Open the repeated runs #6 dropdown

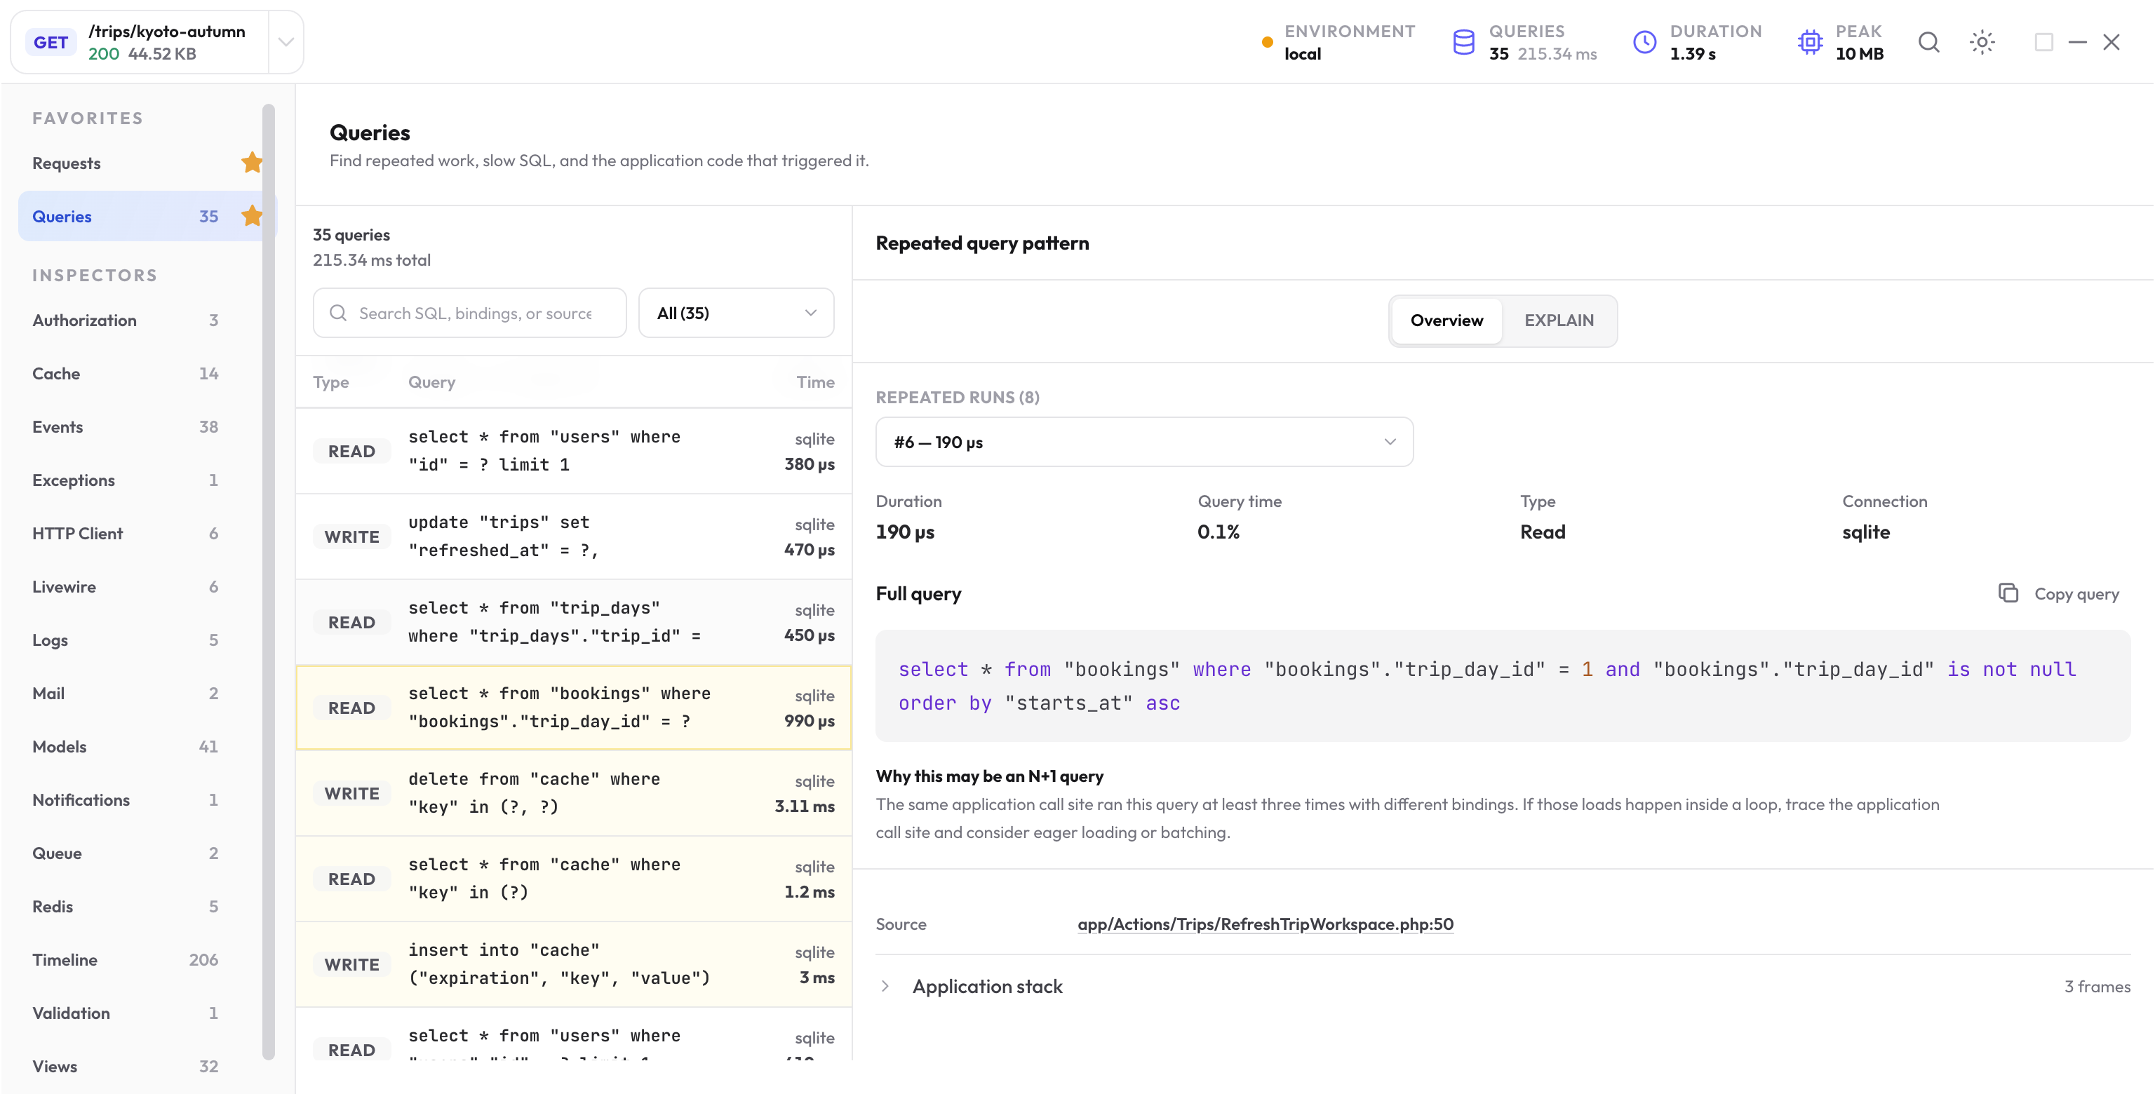click(1144, 442)
